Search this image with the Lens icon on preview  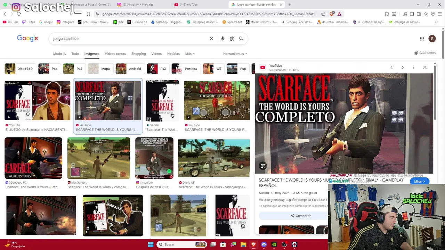[263, 166]
